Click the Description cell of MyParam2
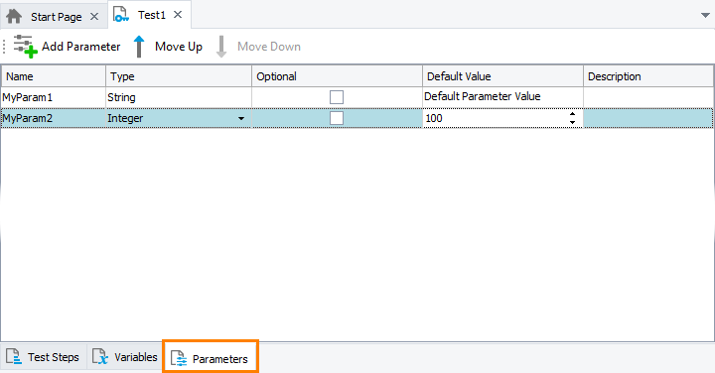Viewport: 715px width, 373px height. tap(648, 118)
